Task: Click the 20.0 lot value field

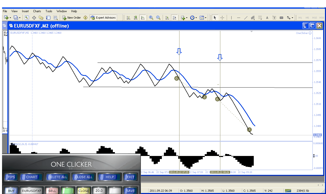Action: (99, 190)
